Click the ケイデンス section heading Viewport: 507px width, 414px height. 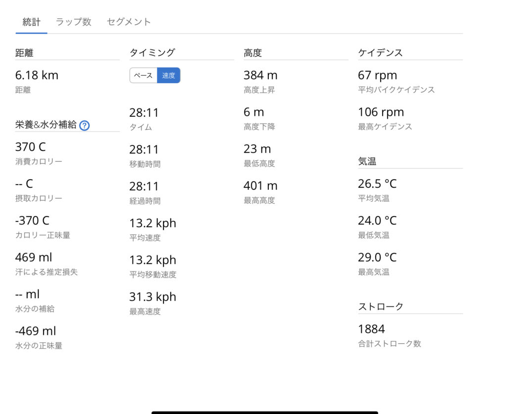(x=380, y=52)
